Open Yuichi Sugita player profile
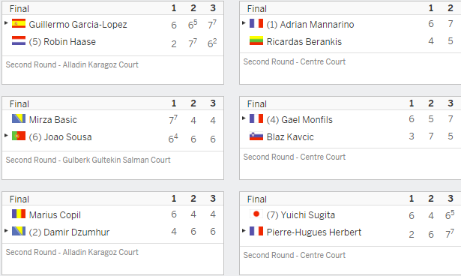The image size is (461, 276). click(307, 215)
